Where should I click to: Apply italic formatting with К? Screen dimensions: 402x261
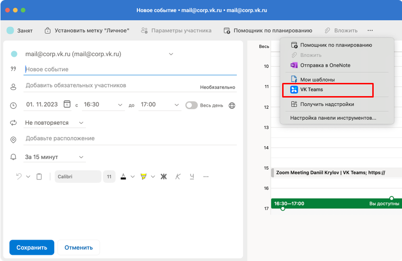[178, 177]
